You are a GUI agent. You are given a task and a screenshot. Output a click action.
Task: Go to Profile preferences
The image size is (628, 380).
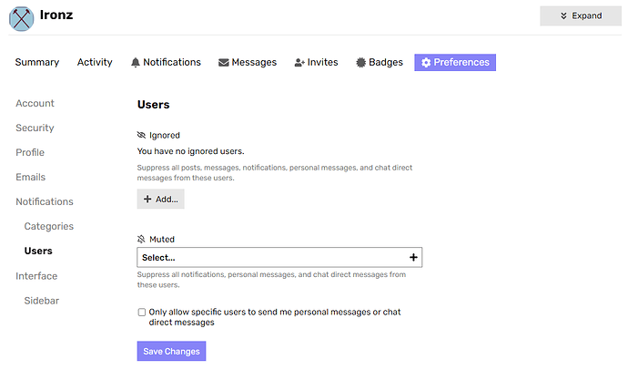pos(30,152)
